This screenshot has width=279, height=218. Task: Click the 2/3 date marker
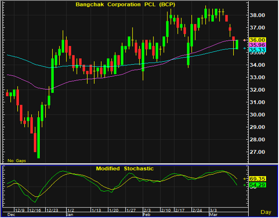[x=147, y=210]
